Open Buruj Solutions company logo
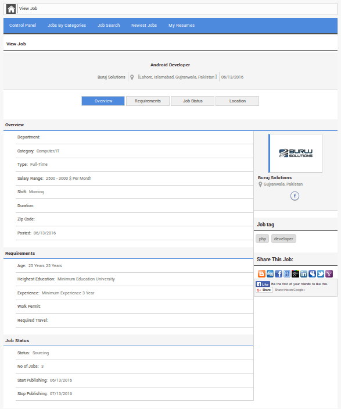 [295, 154]
